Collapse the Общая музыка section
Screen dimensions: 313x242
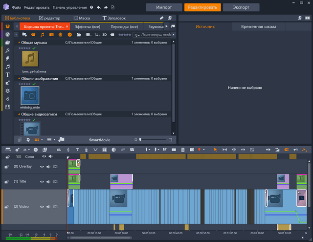20,43
